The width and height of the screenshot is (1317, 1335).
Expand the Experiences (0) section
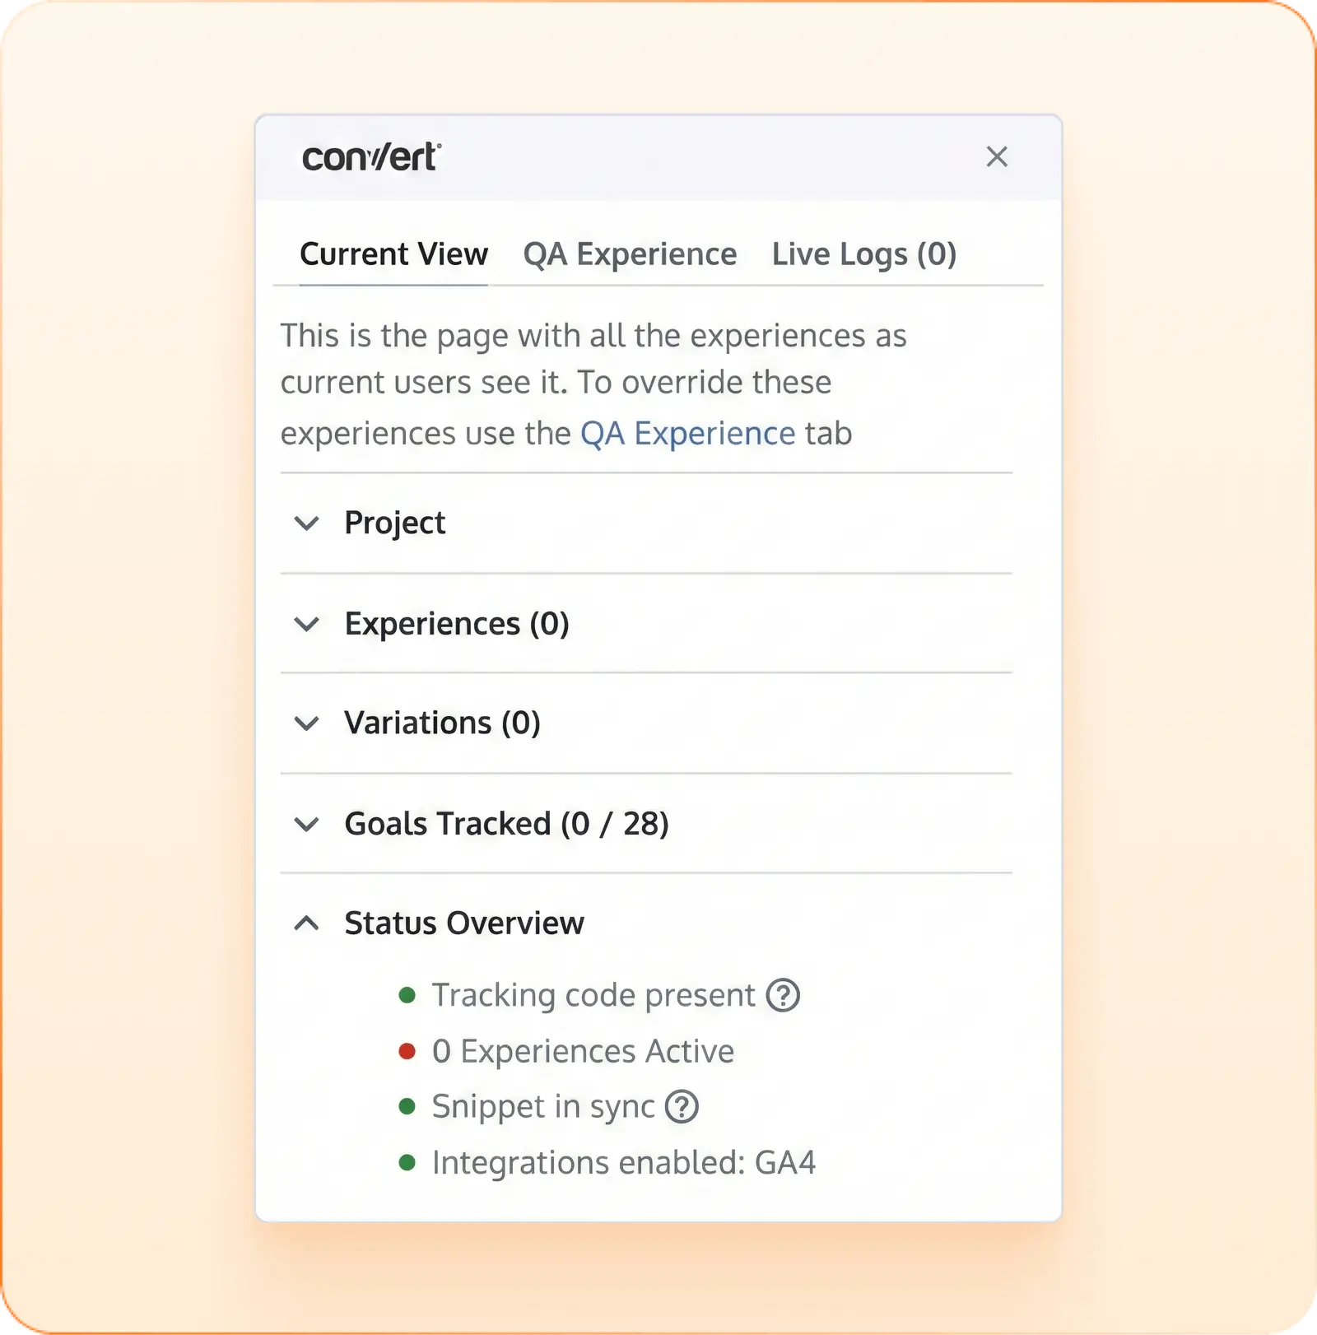click(307, 624)
